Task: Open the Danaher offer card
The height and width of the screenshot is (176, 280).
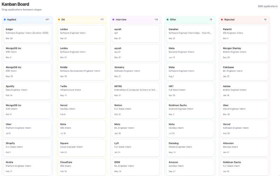Action: point(190,34)
